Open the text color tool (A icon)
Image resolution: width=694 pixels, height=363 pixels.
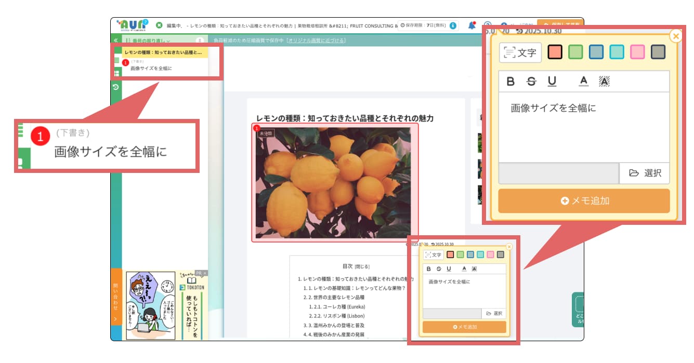(x=583, y=81)
